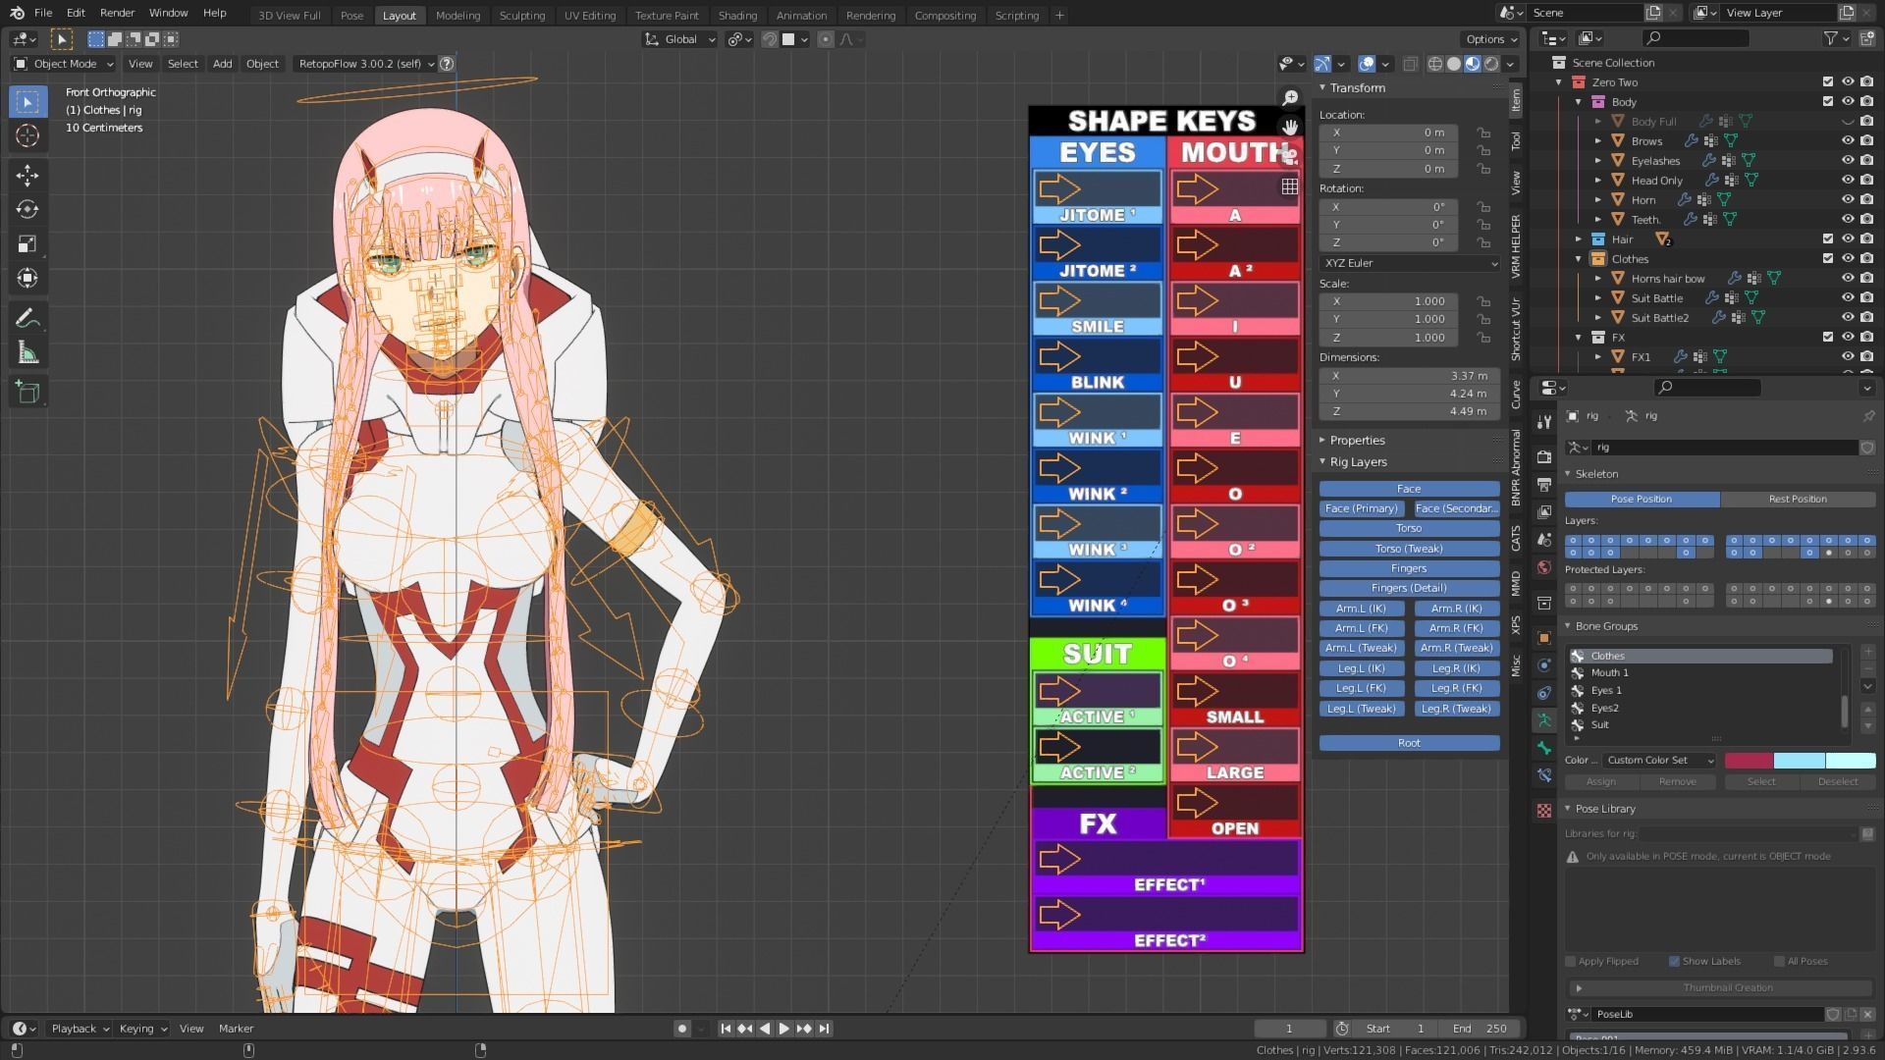Click the Leg.R (FK) rig layer button

pyautogui.click(x=1456, y=688)
